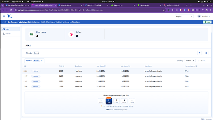Viewport: 213px width, 120px height.
Task: Click the site info icon in address bar
Action: [16, 10]
